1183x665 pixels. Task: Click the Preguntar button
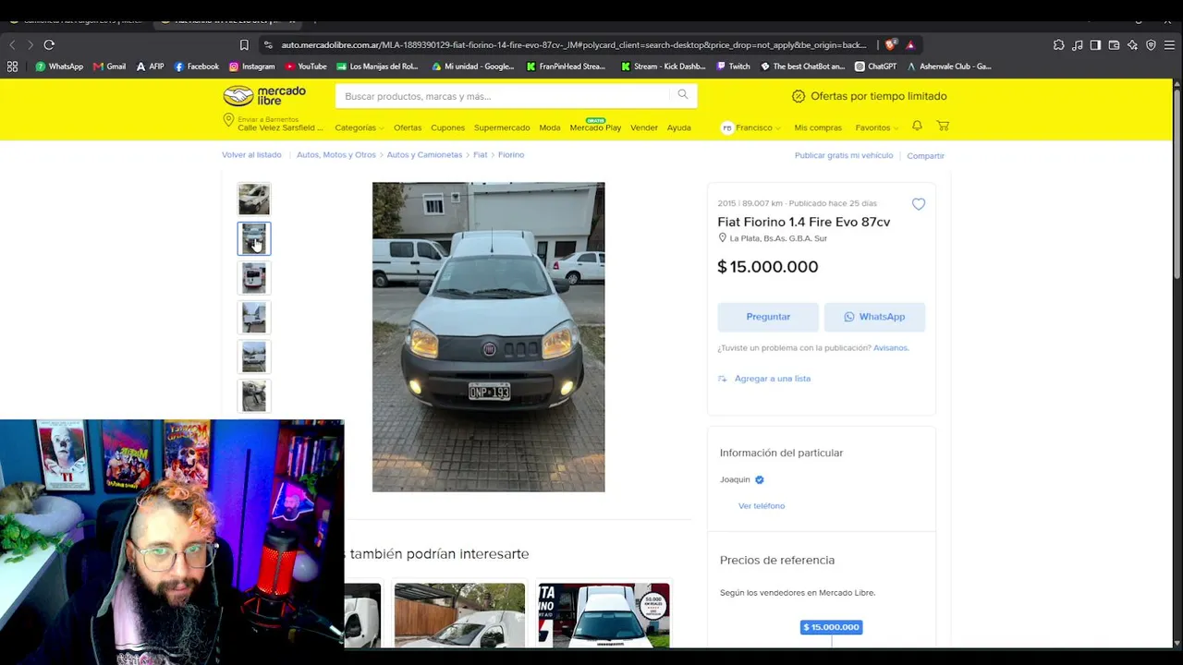click(x=768, y=317)
